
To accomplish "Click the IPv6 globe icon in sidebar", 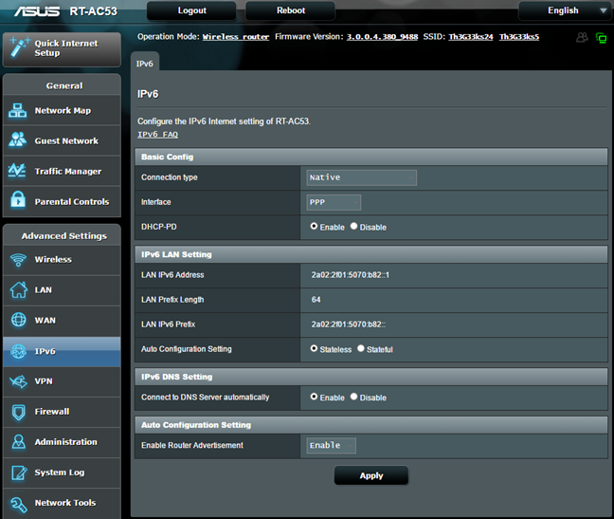I will (x=18, y=351).
